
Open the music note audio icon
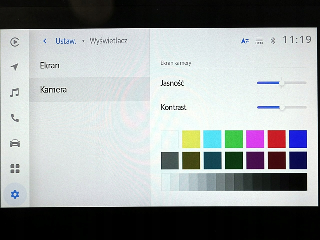click(14, 92)
